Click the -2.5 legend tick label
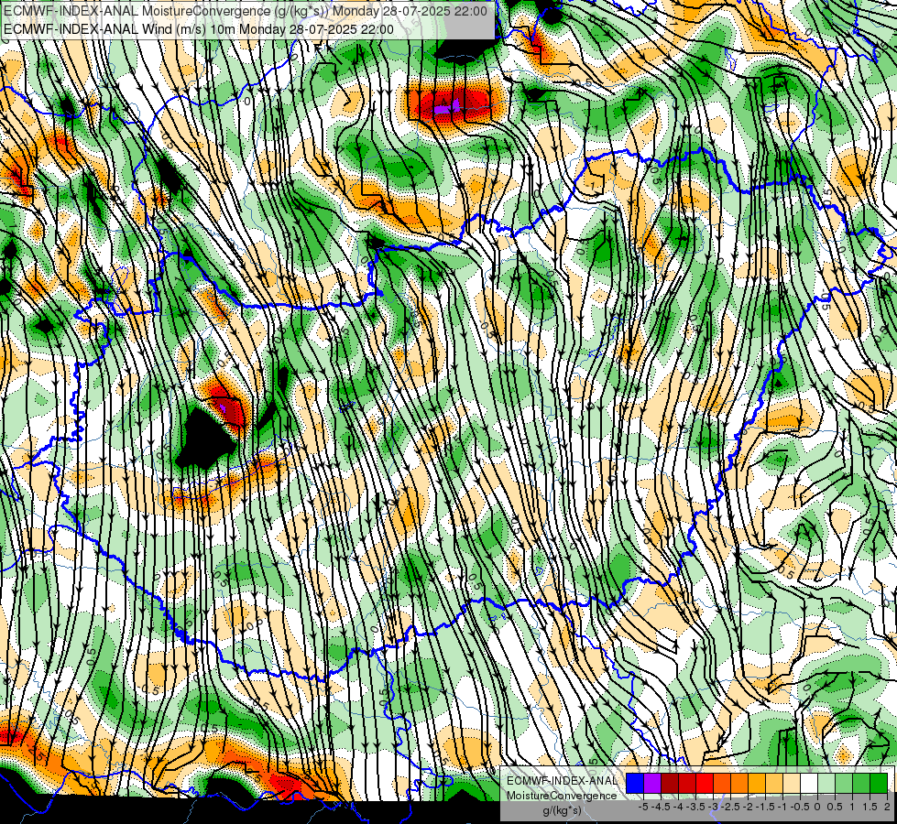Screen dimensions: 897x824 [x=730, y=807]
